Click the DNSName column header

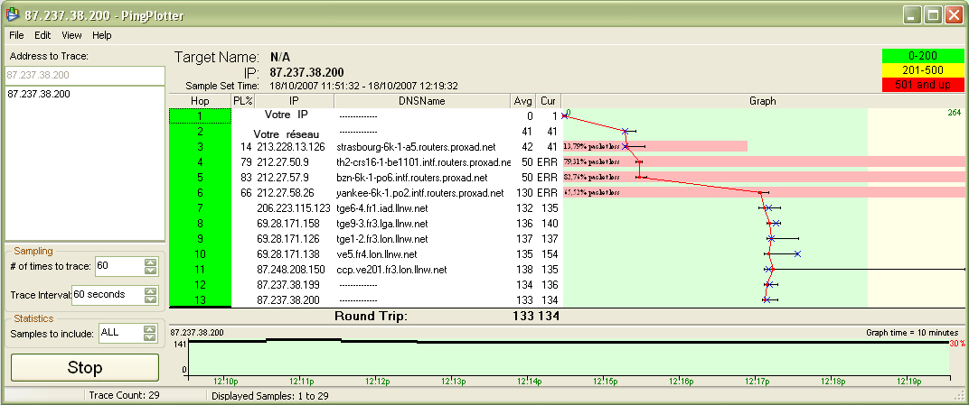(422, 101)
